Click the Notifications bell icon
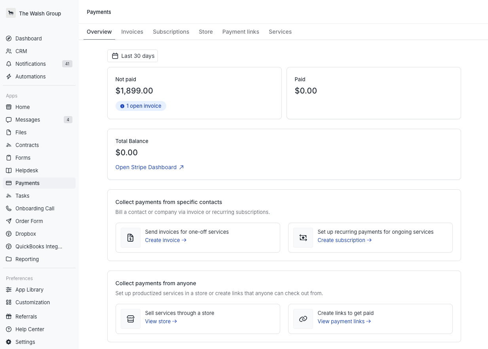The image size is (488, 349). point(9,64)
